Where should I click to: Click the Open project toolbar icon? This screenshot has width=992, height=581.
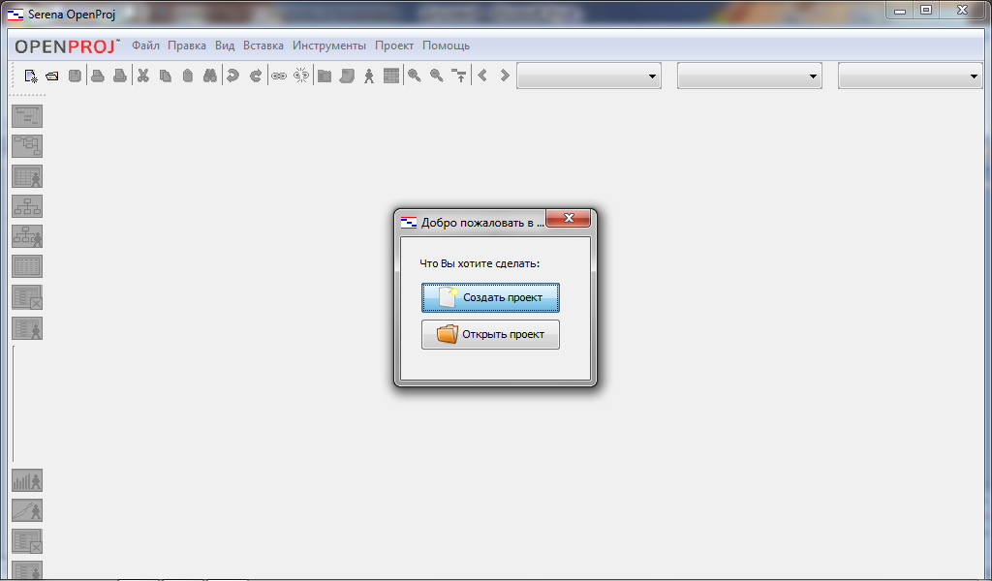(x=52, y=76)
